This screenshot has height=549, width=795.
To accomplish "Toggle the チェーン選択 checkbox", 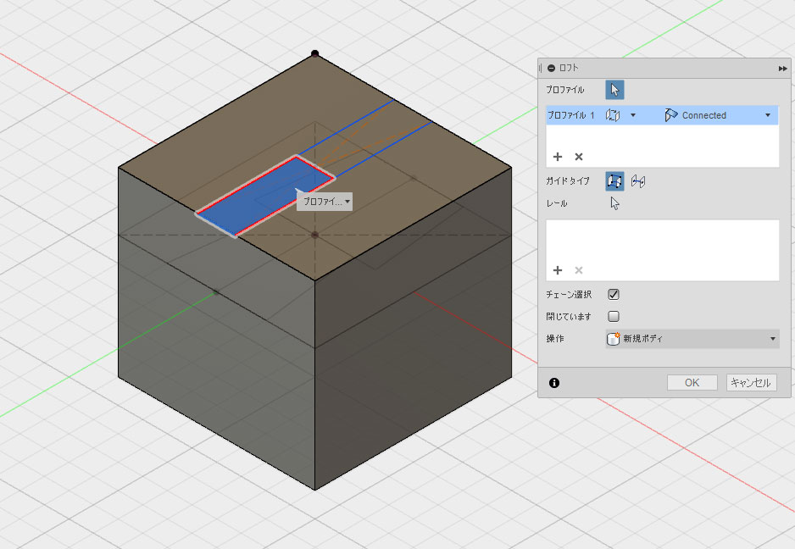I will click(614, 295).
